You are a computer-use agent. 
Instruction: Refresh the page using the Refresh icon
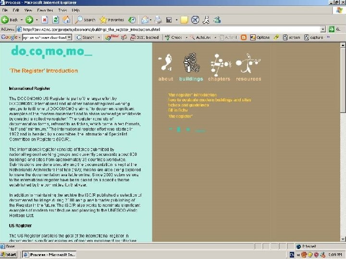[56, 20]
